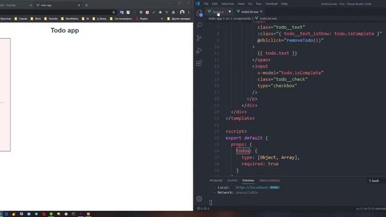Open the terminal shell selector showing bash

[374, 181]
